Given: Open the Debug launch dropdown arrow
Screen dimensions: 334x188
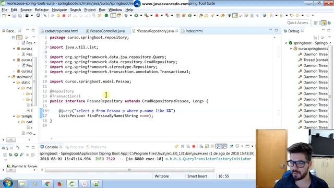Looking at the screenshot, I should click(x=131, y=16).
